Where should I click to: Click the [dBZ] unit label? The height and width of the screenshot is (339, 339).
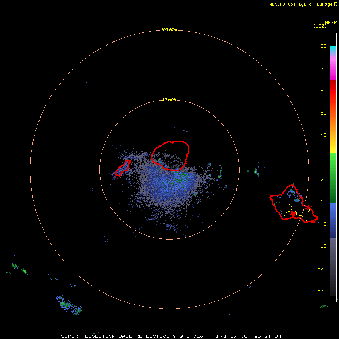pos(320,26)
